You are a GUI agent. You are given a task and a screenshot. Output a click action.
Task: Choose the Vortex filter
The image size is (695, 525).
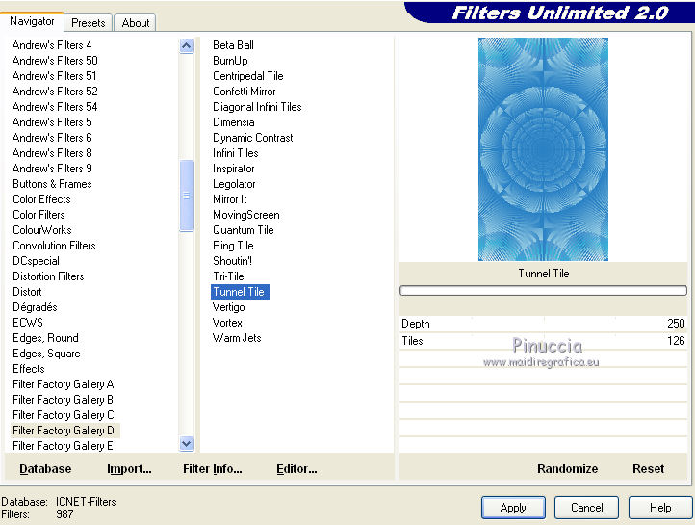coord(227,323)
